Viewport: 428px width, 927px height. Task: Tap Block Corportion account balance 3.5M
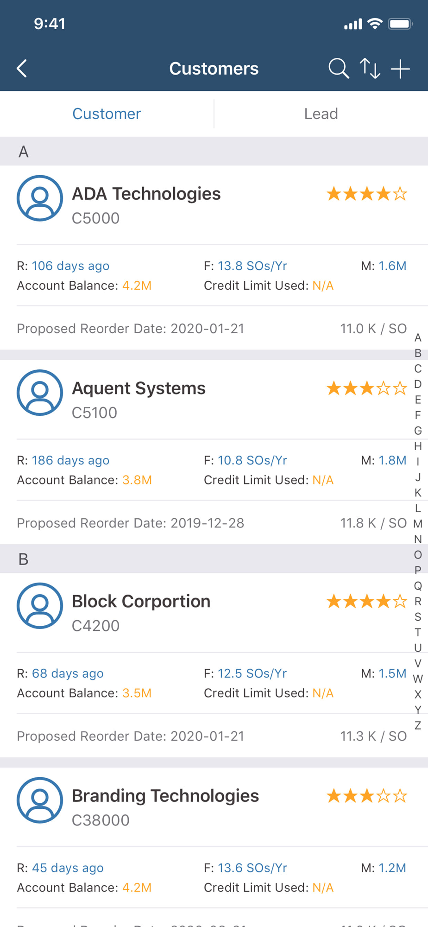[x=137, y=693]
